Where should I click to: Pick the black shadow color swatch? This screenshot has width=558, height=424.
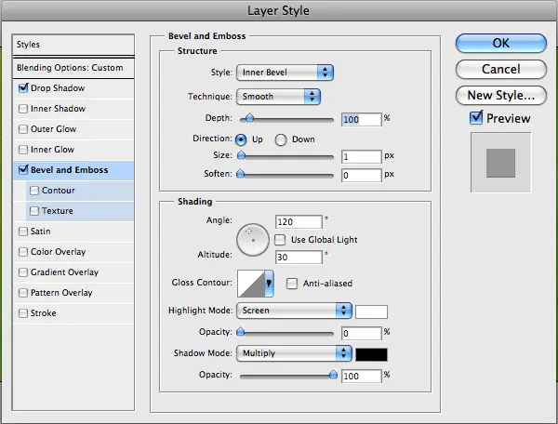(371, 353)
